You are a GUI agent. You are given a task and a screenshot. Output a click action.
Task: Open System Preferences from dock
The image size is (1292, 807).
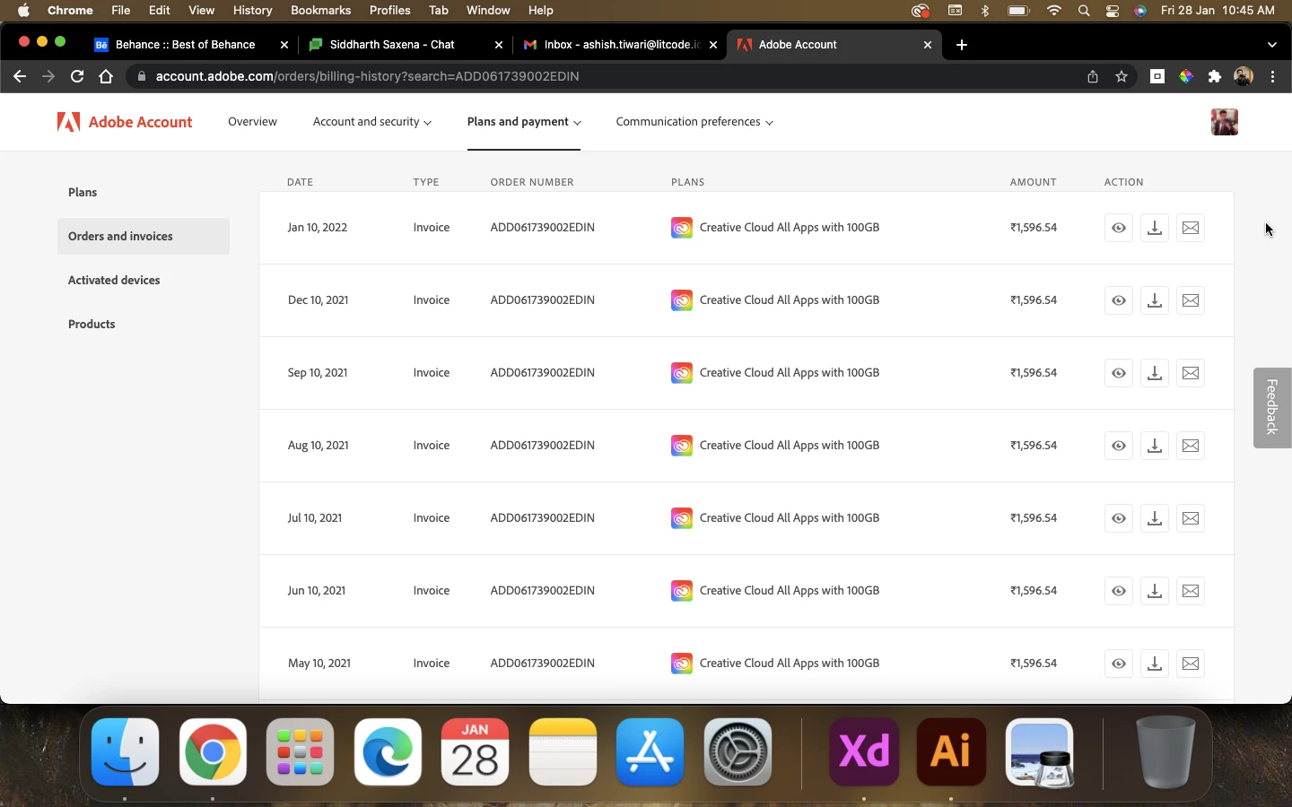(738, 752)
